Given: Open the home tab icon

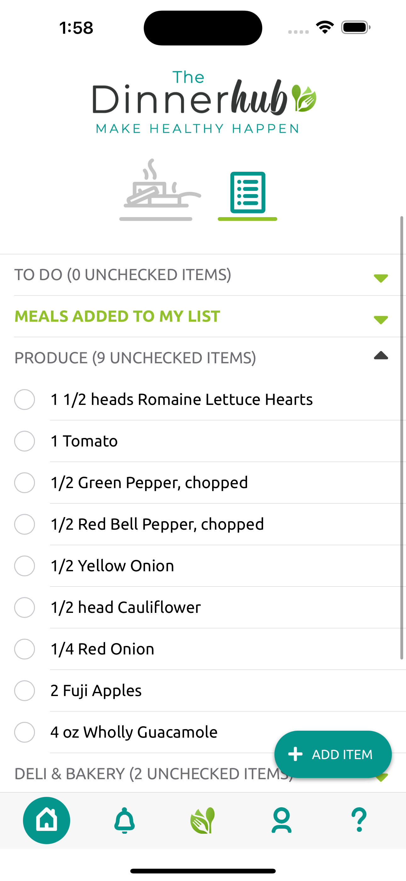Looking at the screenshot, I should pos(47,820).
